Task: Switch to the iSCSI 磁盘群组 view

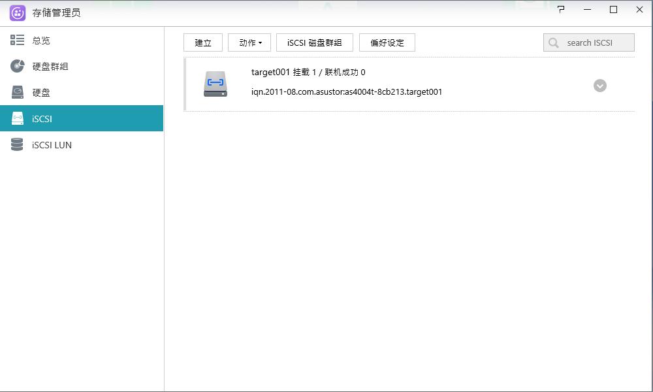Action: (314, 42)
